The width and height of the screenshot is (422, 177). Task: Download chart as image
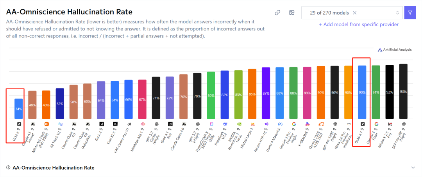pyautogui.click(x=291, y=12)
